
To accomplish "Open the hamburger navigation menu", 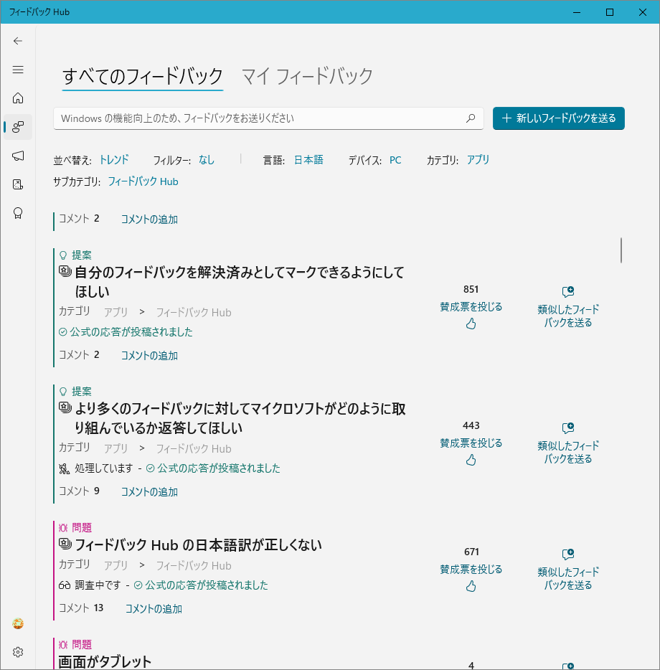I will [x=18, y=70].
